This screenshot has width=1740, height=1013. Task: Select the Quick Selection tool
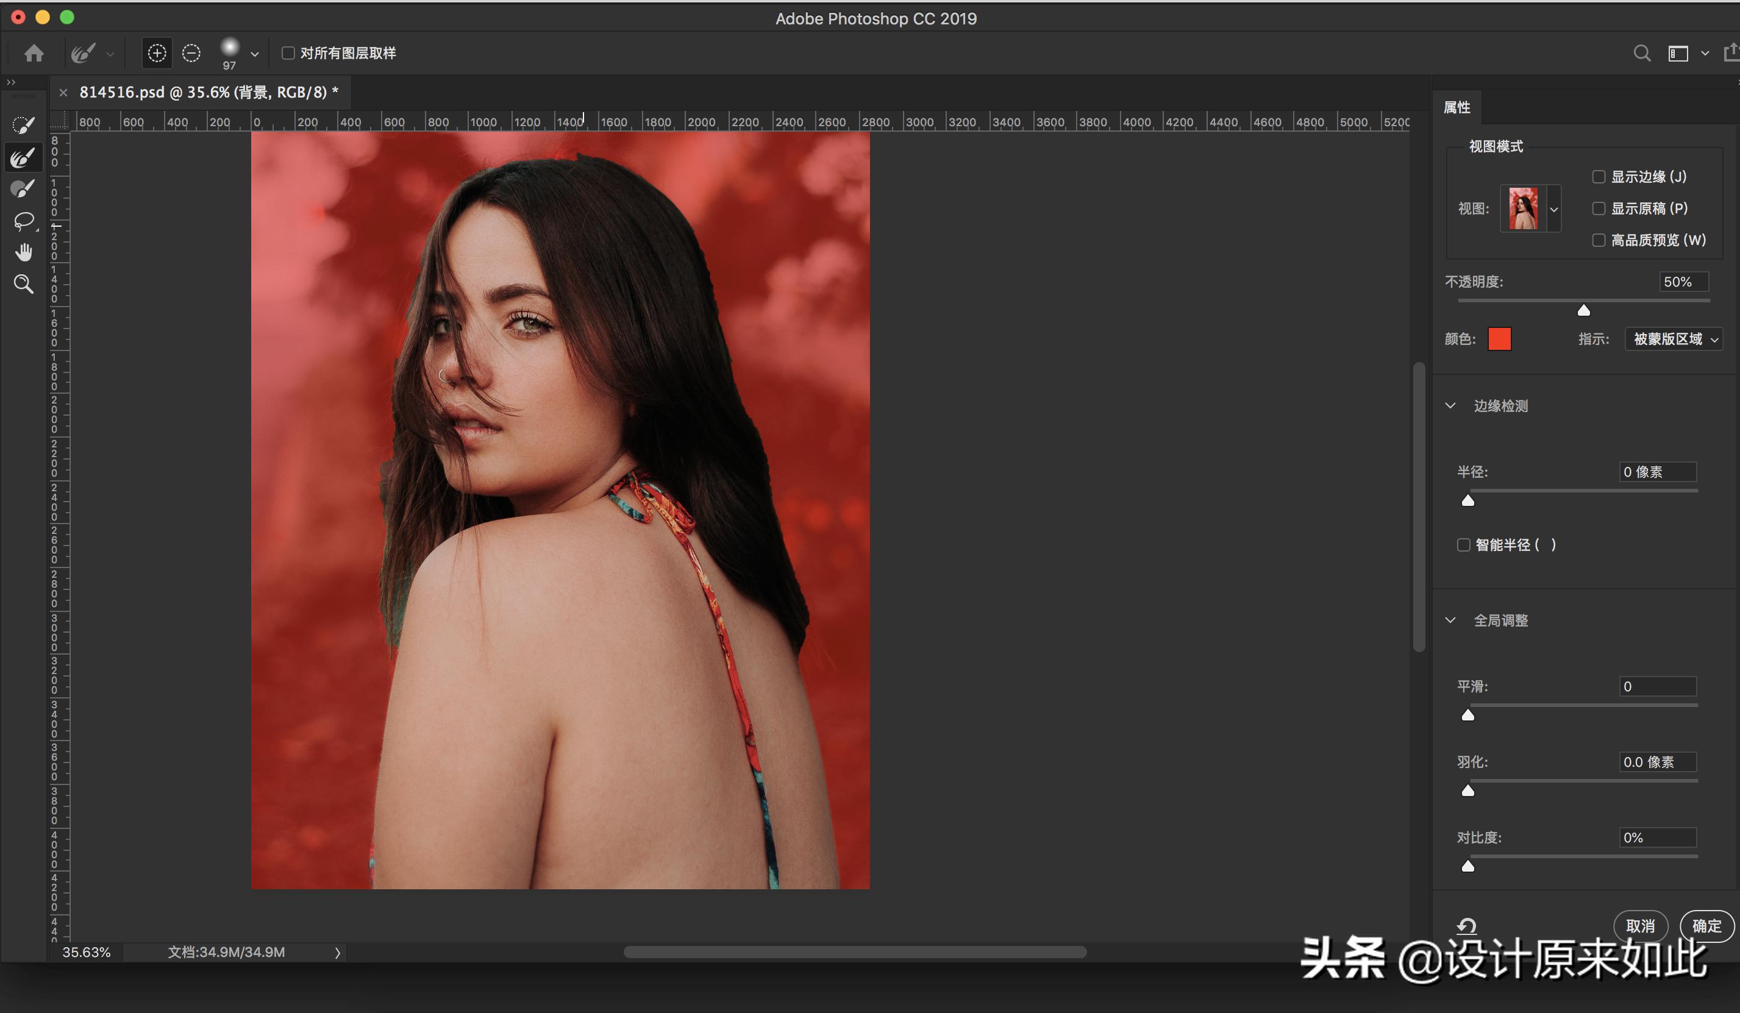[x=23, y=125]
